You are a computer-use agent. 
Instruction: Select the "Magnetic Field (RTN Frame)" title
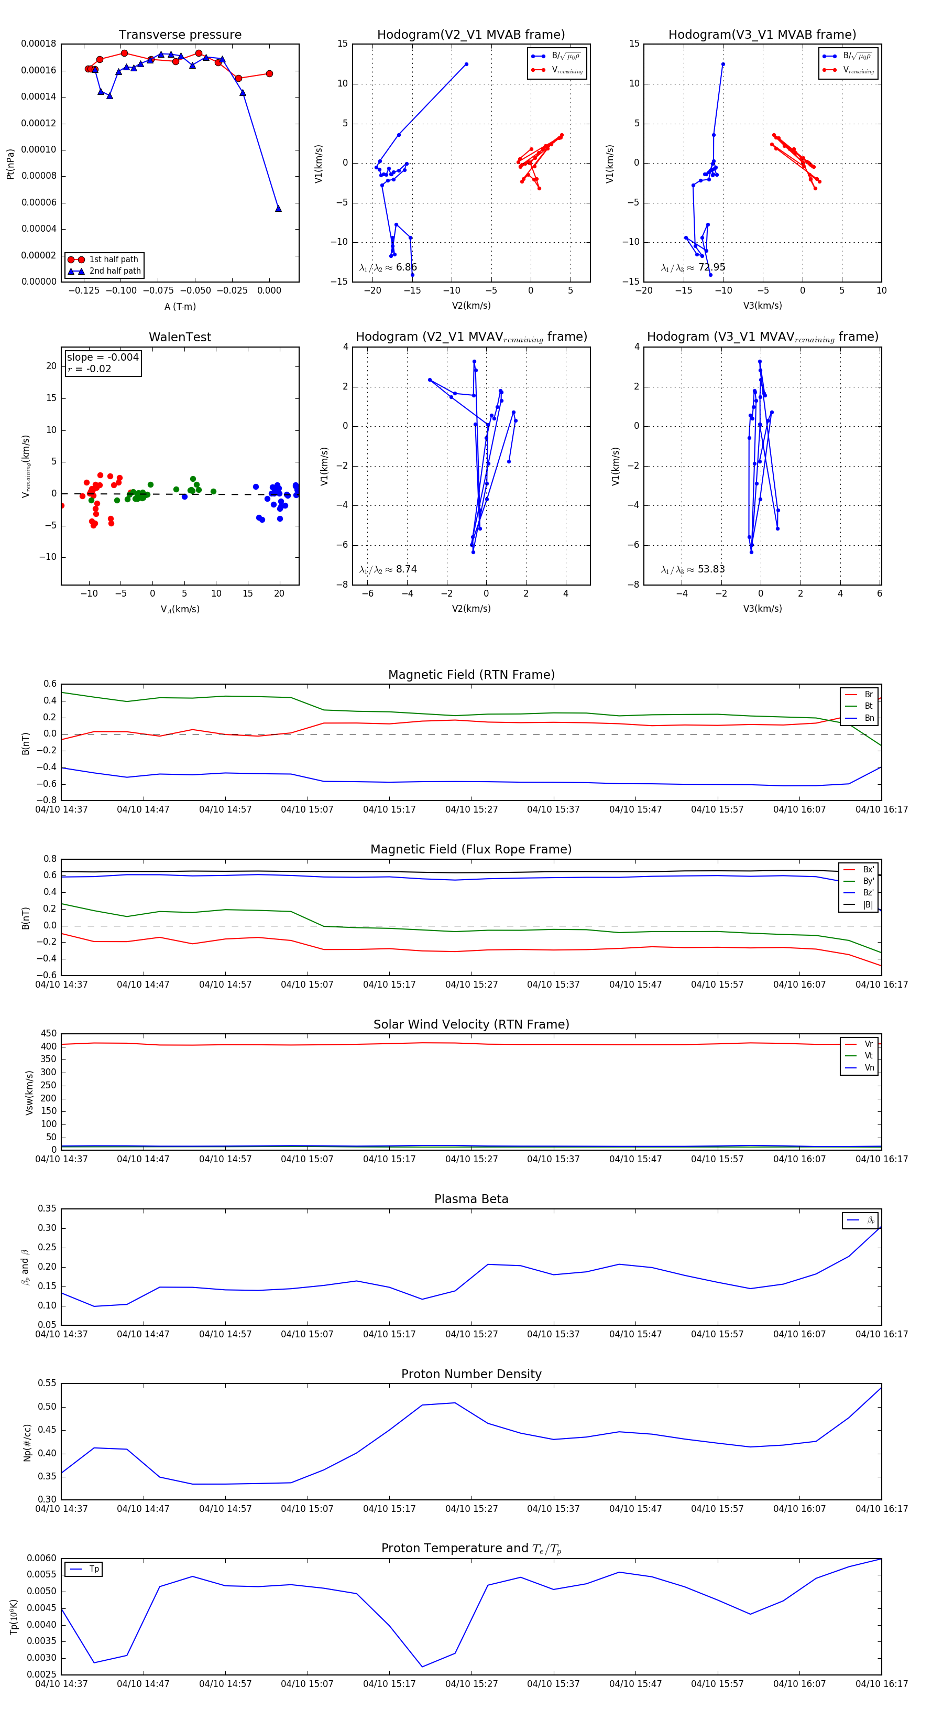tap(471, 675)
